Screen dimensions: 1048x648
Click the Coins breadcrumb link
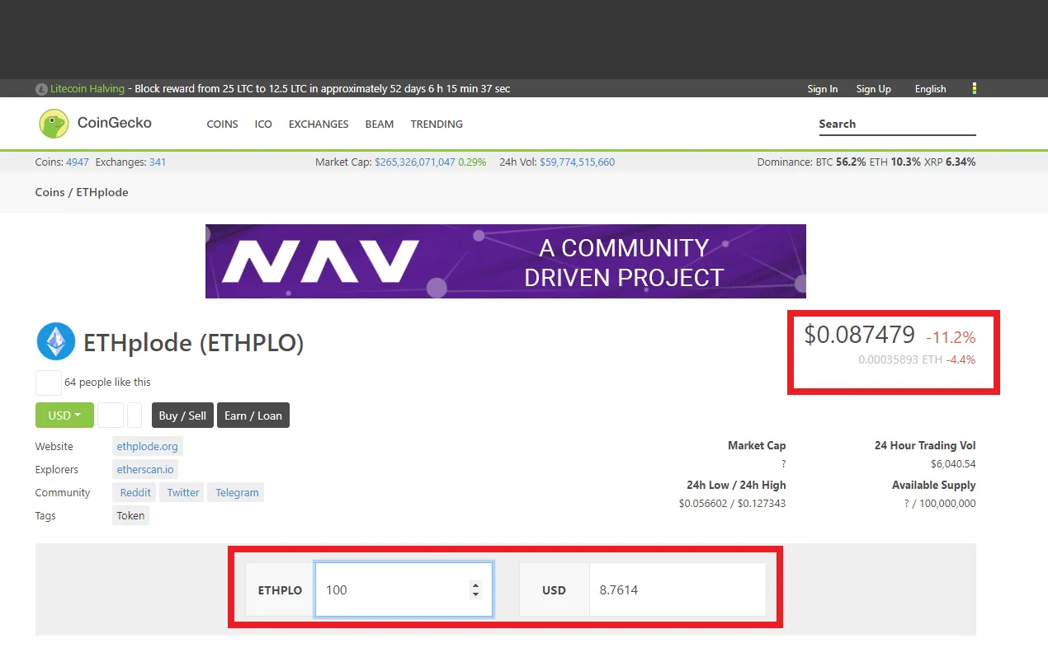tap(50, 192)
